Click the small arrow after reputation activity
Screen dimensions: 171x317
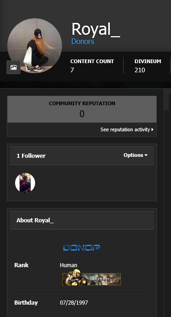click(x=152, y=129)
